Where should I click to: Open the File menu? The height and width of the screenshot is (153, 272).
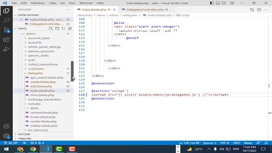[x=14, y=3]
